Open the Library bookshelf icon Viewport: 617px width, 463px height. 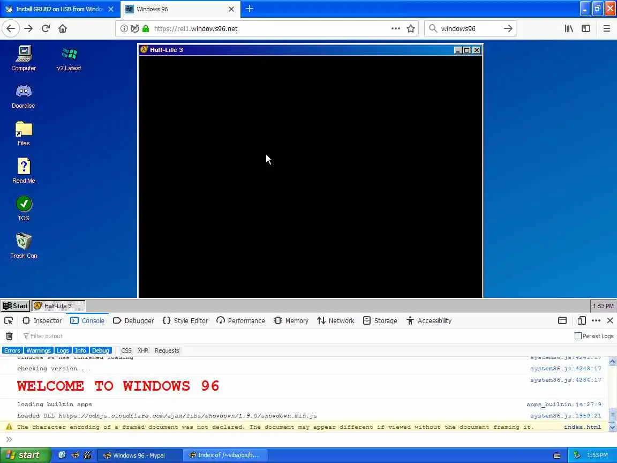pos(569,28)
